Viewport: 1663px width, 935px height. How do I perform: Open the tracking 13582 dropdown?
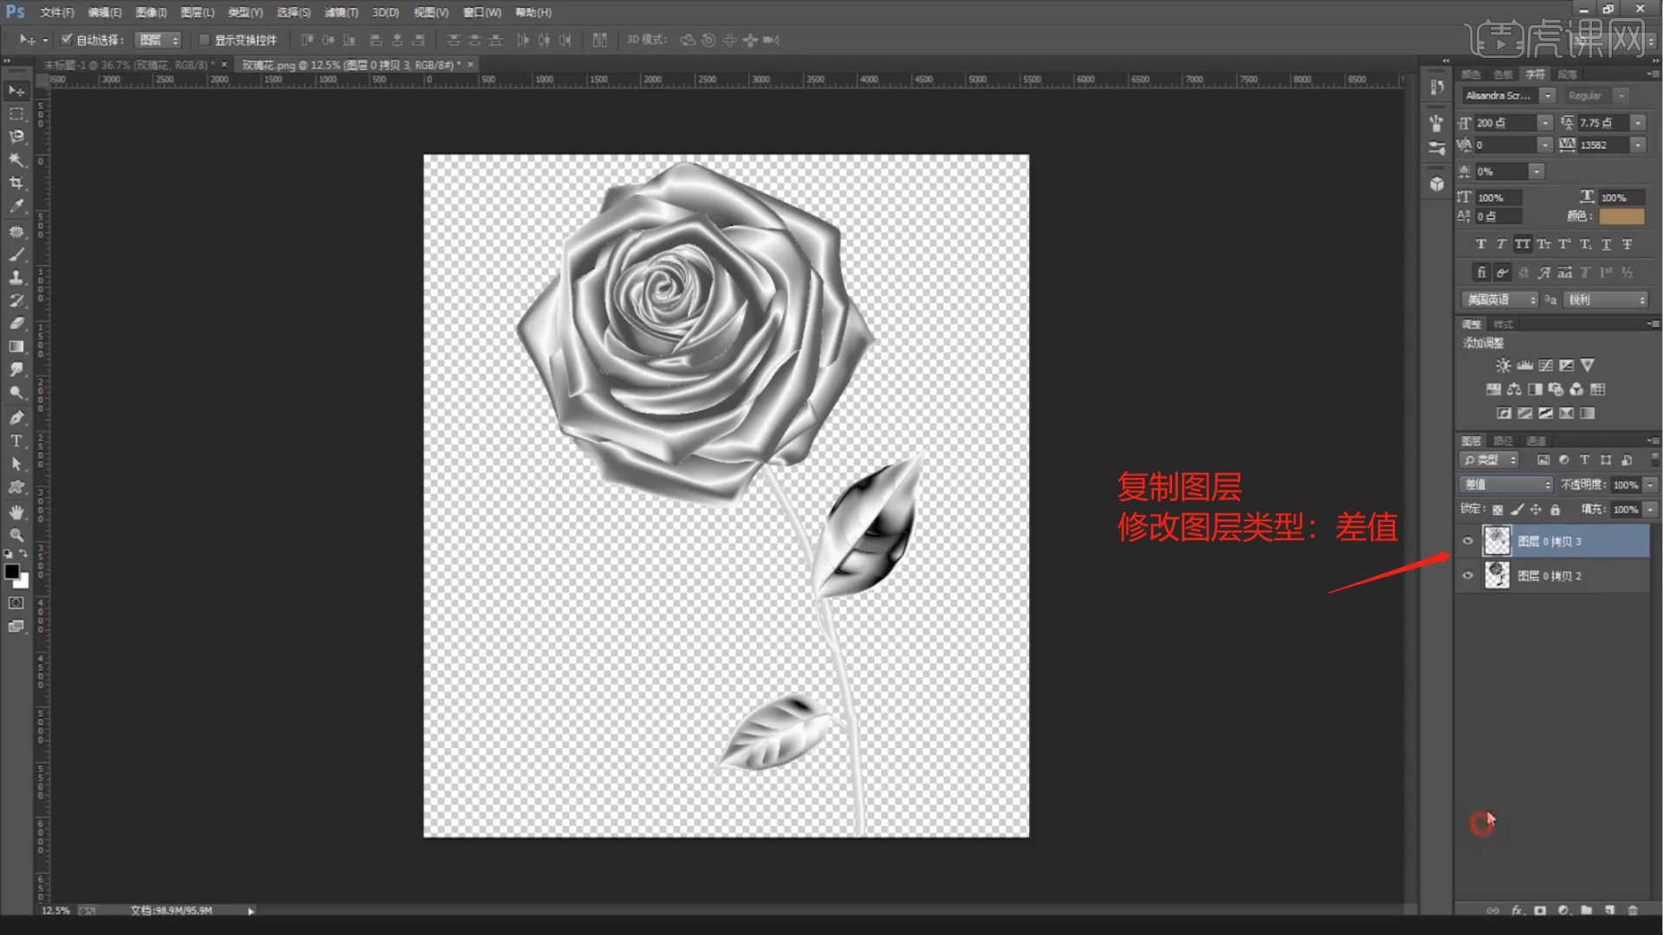click(x=1639, y=145)
